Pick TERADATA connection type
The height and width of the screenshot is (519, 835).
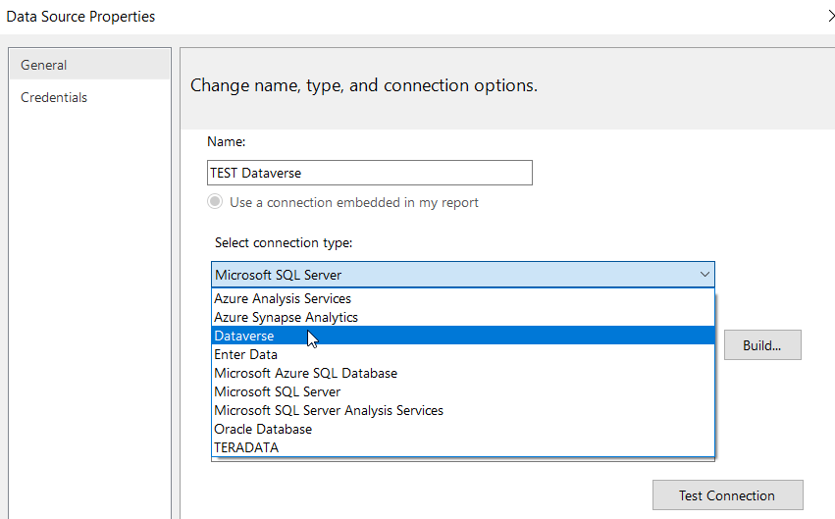pos(463,447)
